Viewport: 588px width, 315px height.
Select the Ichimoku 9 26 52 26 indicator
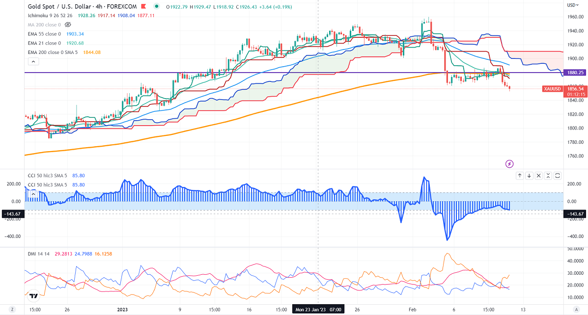click(50, 15)
